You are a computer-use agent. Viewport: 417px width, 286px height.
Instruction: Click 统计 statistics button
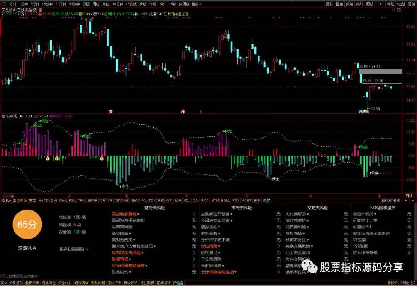[359, 4]
